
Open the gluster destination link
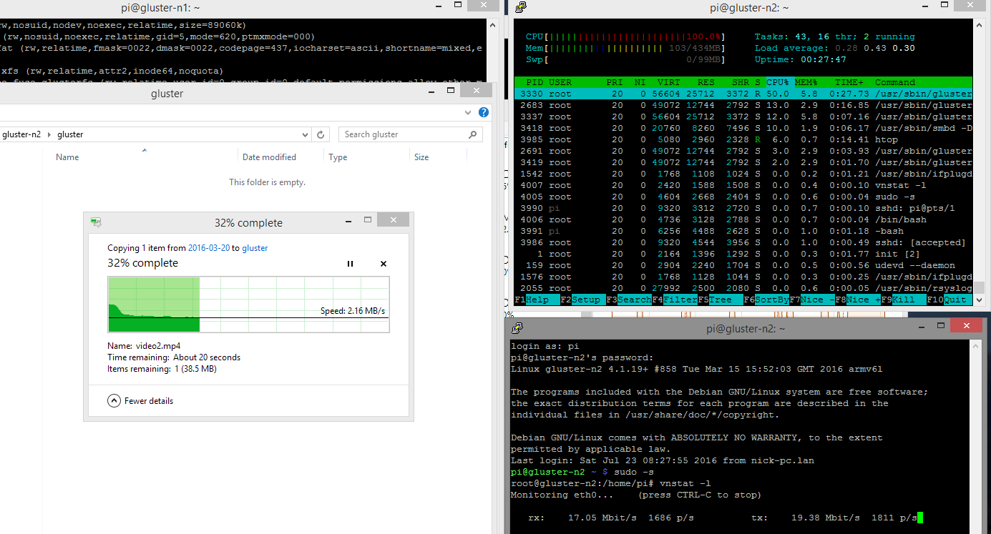(255, 248)
